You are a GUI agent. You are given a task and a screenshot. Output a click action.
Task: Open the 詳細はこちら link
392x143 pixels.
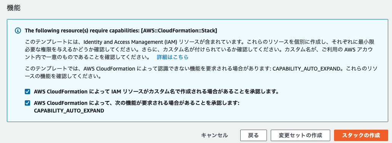(172, 57)
